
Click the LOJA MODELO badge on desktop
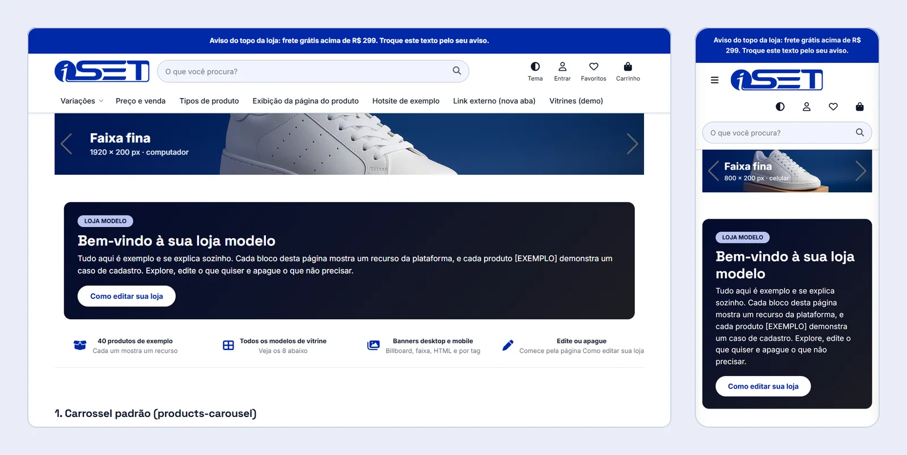[105, 221]
